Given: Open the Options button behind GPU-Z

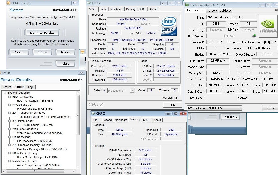Looking at the screenshot, I should (x=231, y=117).
